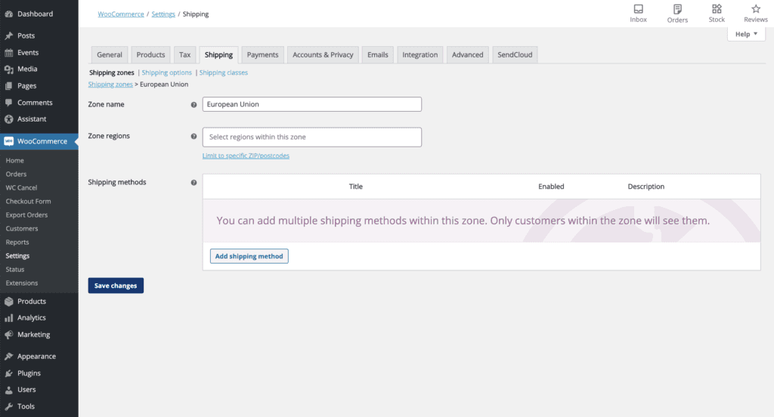This screenshot has width=774, height=417.
Task: Click the Marketing megaphone icon
Action: point(9,335)
